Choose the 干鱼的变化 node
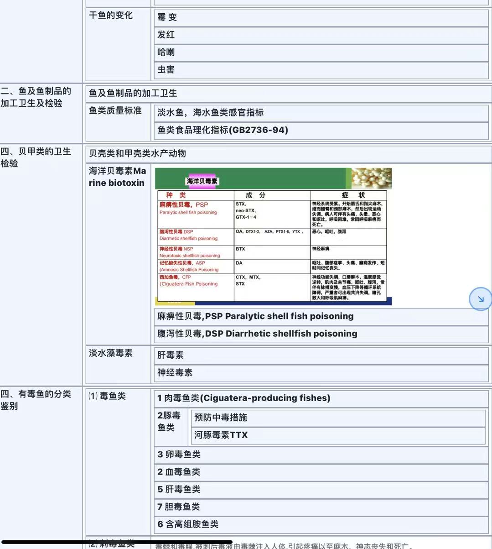Viewport: 492px width, 549px height. click(x=111, y=16)
